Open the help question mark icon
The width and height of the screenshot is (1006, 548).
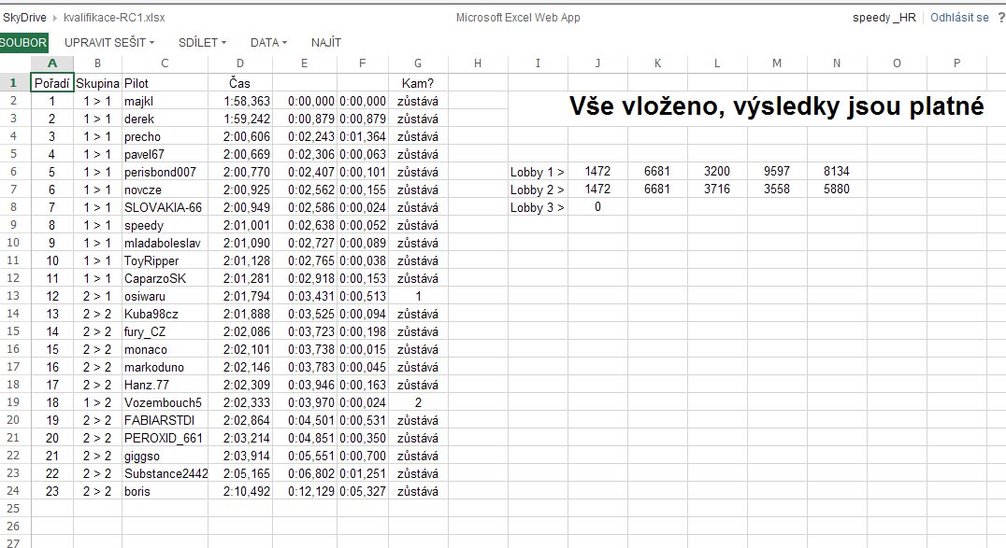point(1000,18)
